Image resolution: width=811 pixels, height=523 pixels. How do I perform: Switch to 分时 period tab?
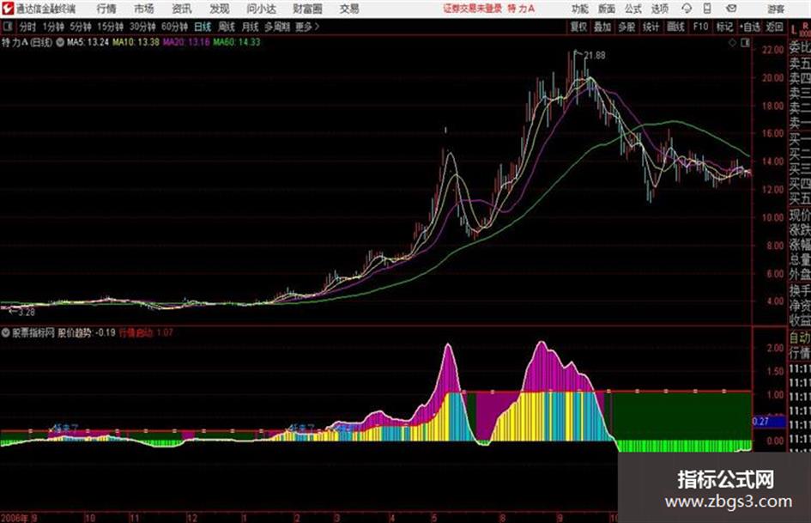27,27
